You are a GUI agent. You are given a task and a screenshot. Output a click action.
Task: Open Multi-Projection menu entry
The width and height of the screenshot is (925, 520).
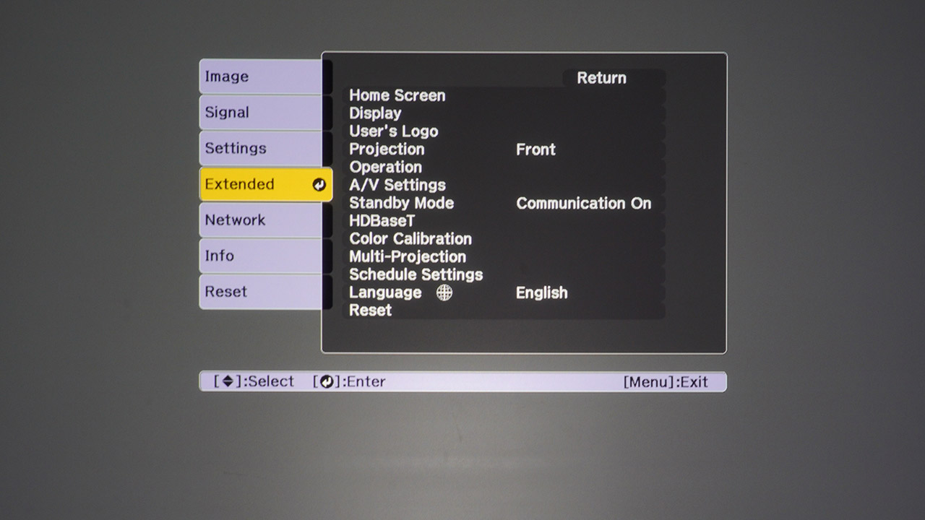point(408,257)
